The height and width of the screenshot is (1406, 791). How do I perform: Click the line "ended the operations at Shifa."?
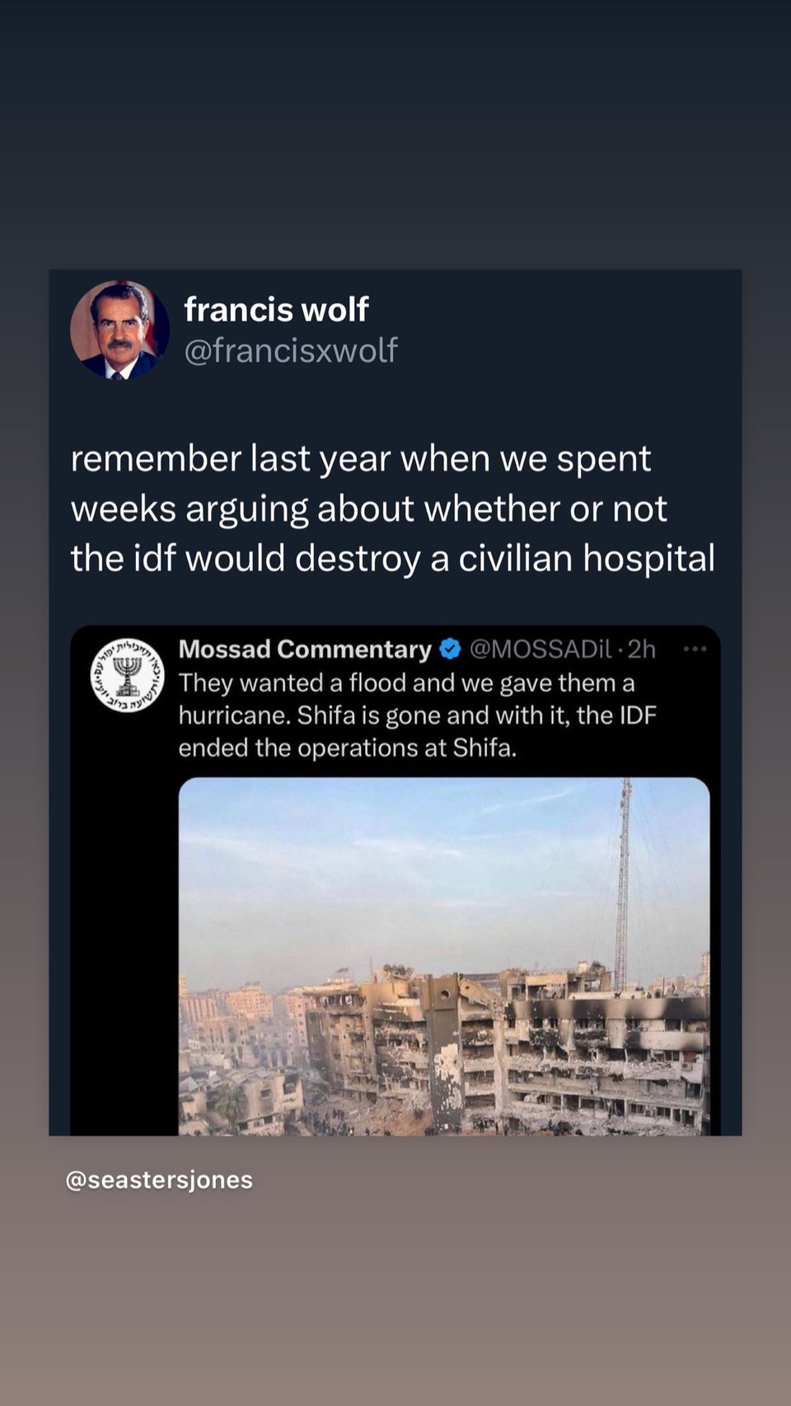point(347,748)
